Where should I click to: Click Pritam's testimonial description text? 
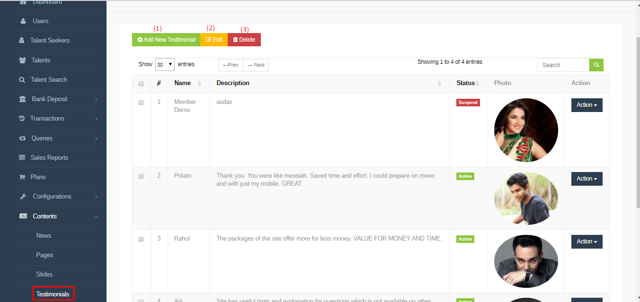325,180
